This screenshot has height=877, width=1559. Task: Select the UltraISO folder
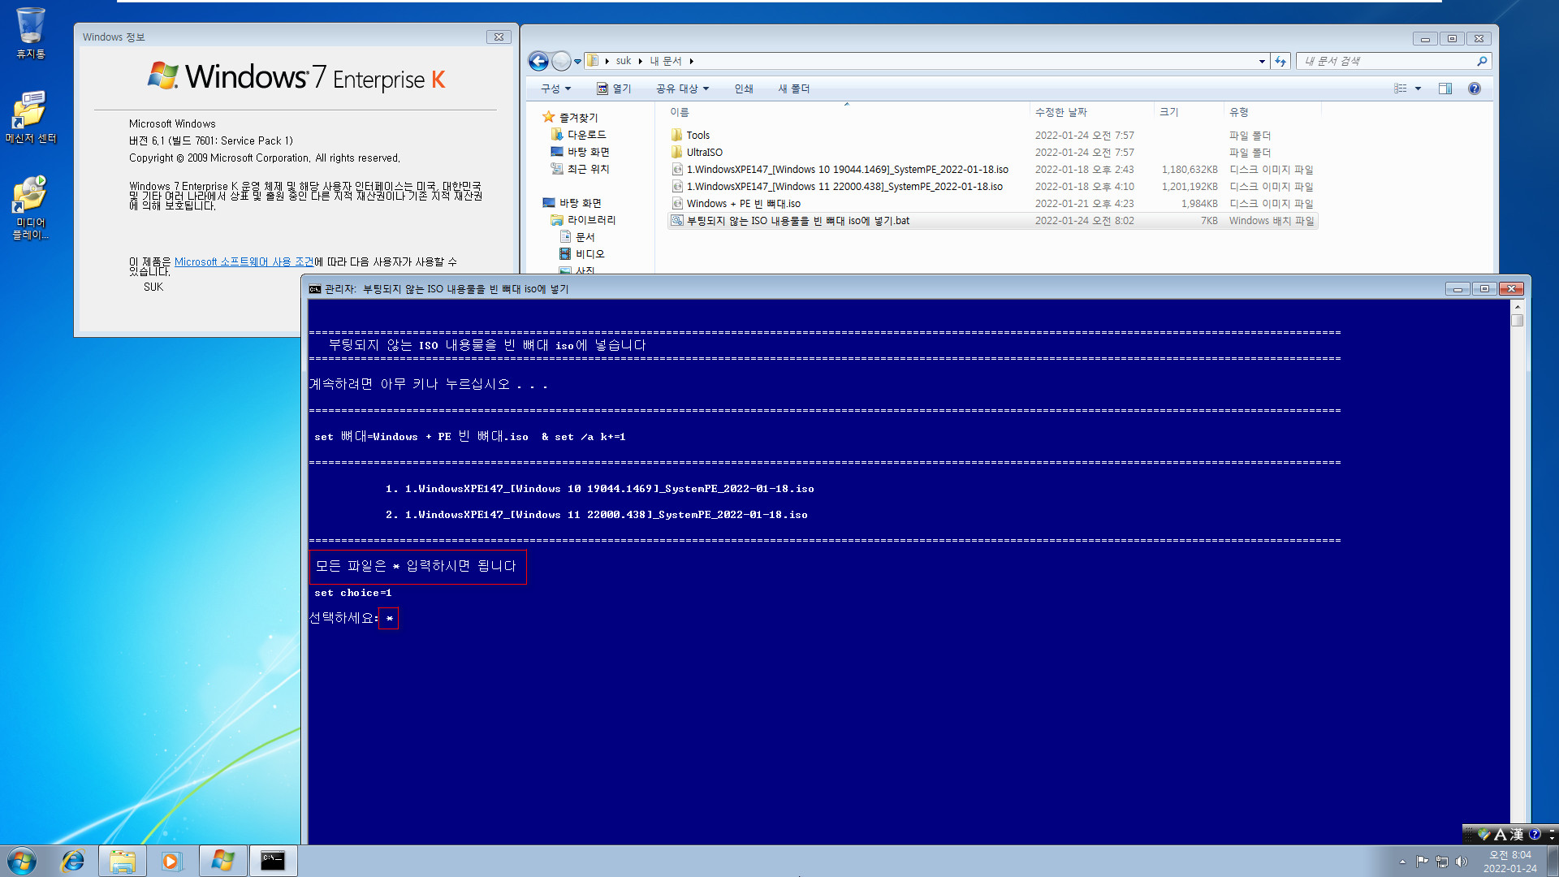pyautogui.click(x=704, y=153)
